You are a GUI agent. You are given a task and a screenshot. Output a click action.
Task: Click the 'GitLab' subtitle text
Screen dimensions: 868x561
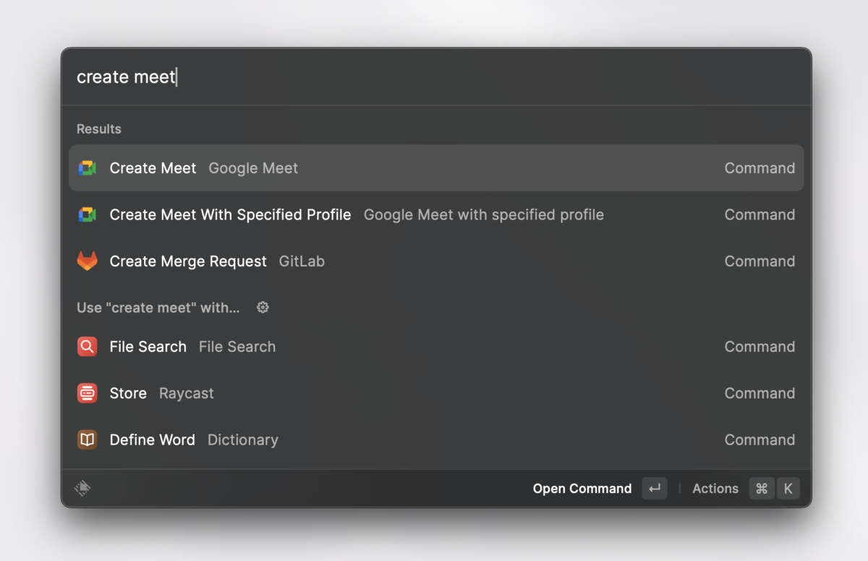pos(302,261)
